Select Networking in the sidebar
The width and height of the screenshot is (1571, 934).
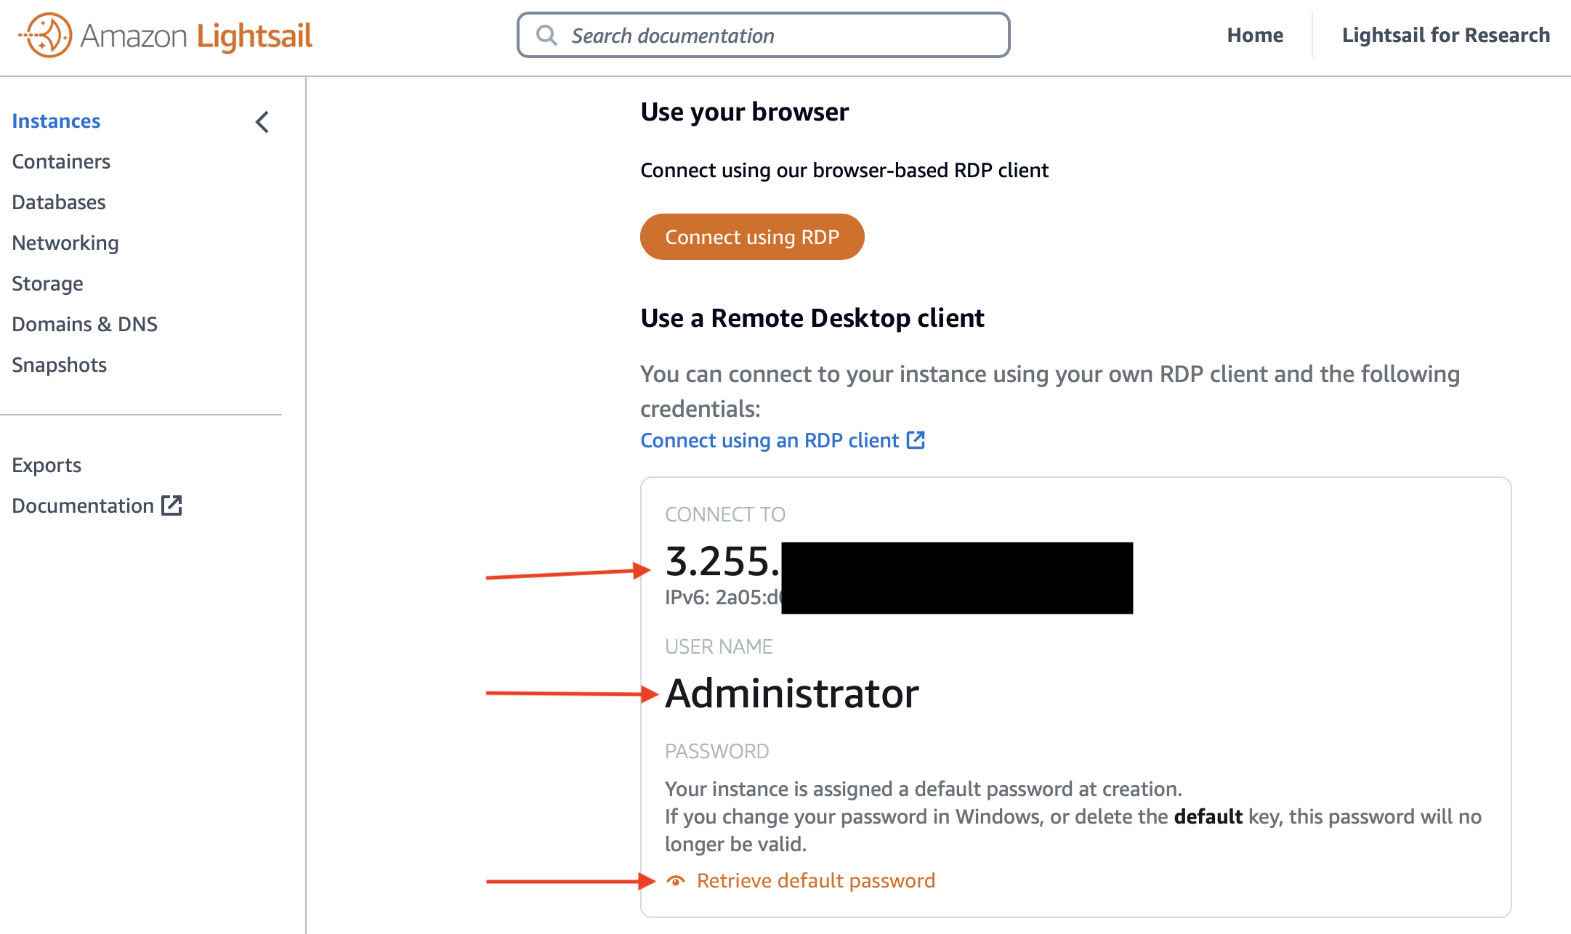point(65,243)
